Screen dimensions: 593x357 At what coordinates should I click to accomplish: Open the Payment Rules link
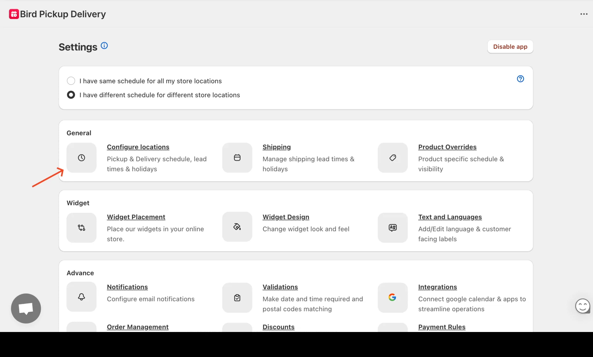[442, 327]
